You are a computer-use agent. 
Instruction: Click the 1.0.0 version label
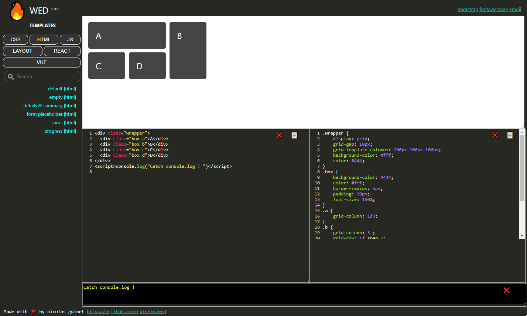[55, 9]
